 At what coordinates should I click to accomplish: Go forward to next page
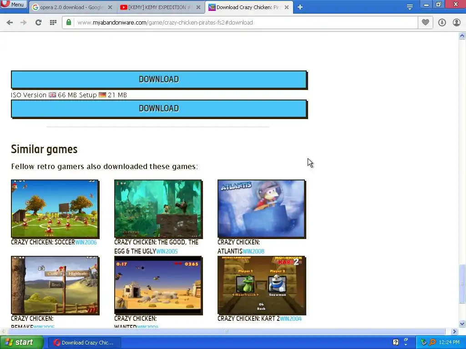24,23
